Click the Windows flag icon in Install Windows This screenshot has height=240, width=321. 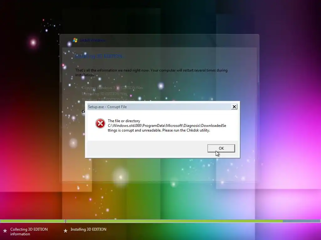click(x=75, y=40)
